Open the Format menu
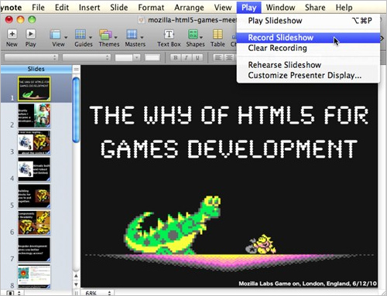This screenshot has width=387, height=296. point(151,7)
